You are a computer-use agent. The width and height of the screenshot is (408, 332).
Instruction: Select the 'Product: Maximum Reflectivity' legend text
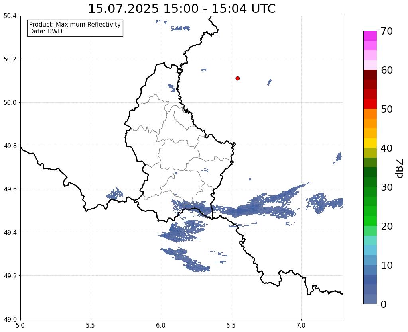[x=75, y=24]
